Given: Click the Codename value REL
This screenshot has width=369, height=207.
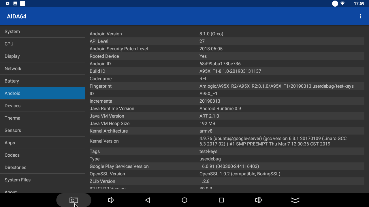Looking at the screenshot, I should tap(204, 79).
